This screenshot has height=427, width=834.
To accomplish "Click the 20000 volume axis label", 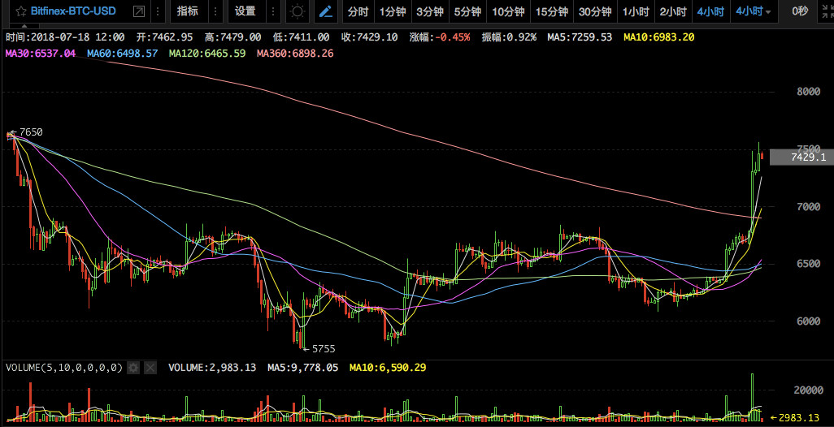I will (809, 390).
